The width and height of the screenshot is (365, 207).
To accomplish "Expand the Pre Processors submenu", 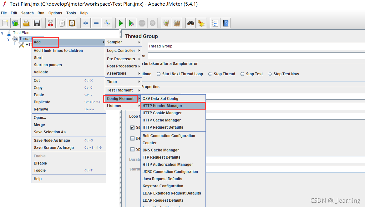I will [x=123, y=59].
